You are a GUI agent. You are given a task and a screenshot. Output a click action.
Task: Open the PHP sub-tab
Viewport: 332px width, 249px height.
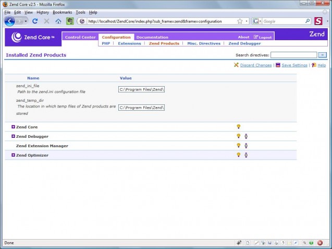106,43
